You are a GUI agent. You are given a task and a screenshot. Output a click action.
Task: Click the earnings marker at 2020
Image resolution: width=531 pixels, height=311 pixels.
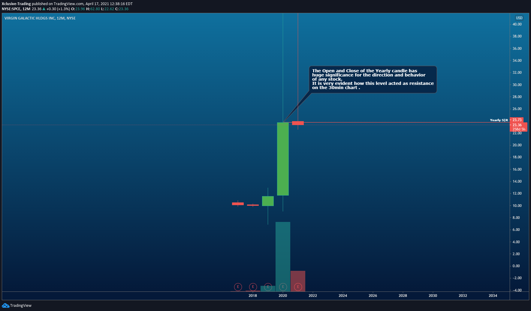coord(283,287)
